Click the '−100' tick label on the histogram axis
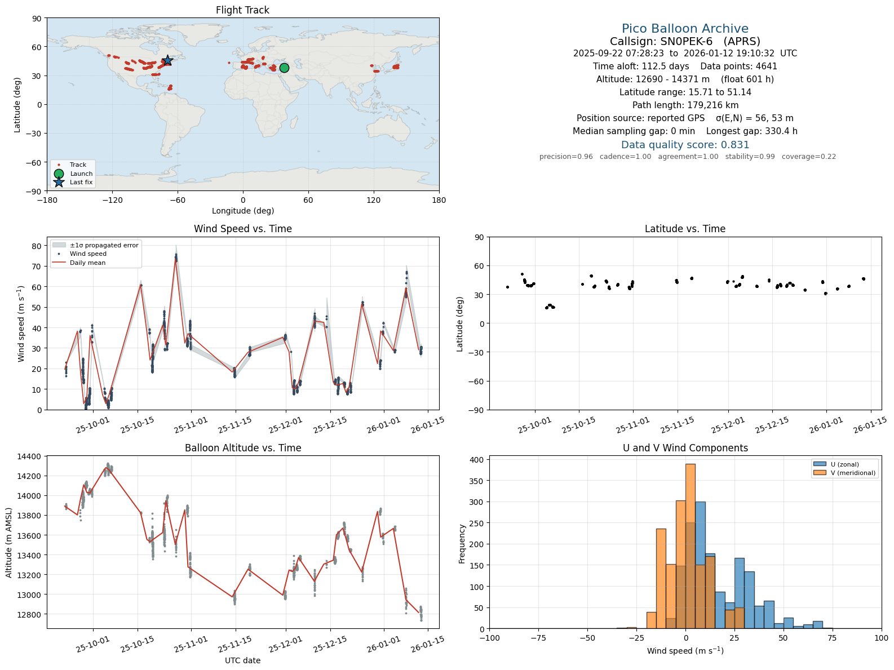 click(490, 638)
